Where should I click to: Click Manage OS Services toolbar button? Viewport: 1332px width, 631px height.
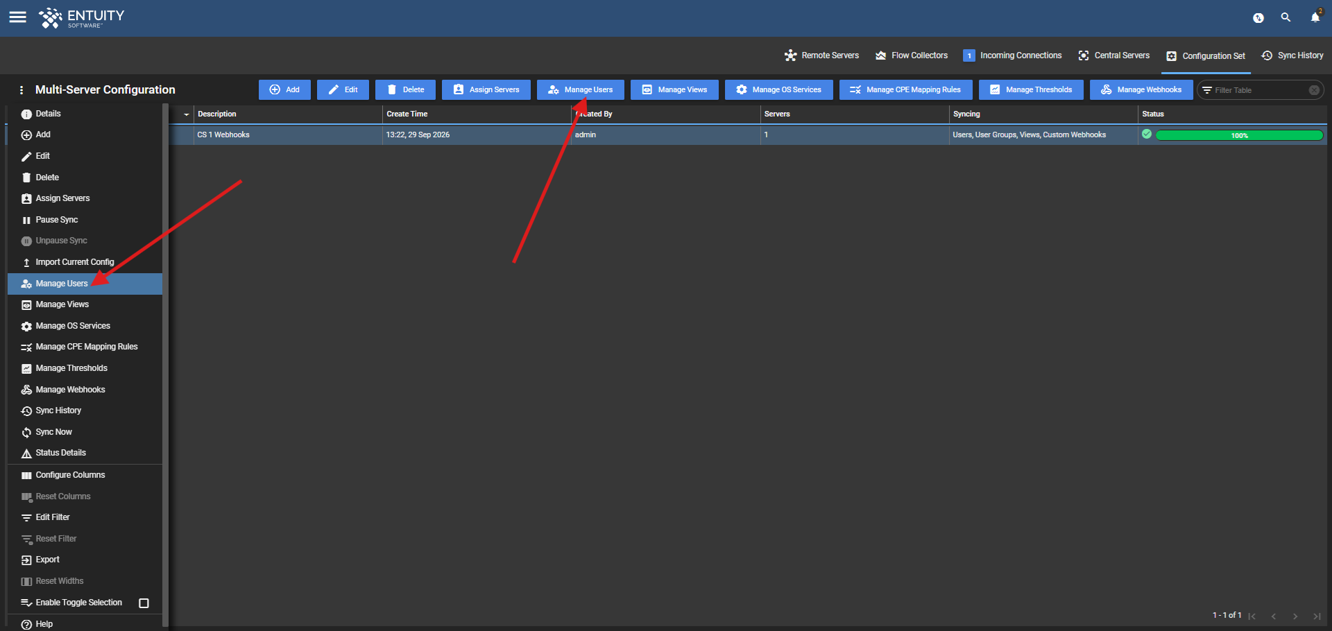point(778,90)
